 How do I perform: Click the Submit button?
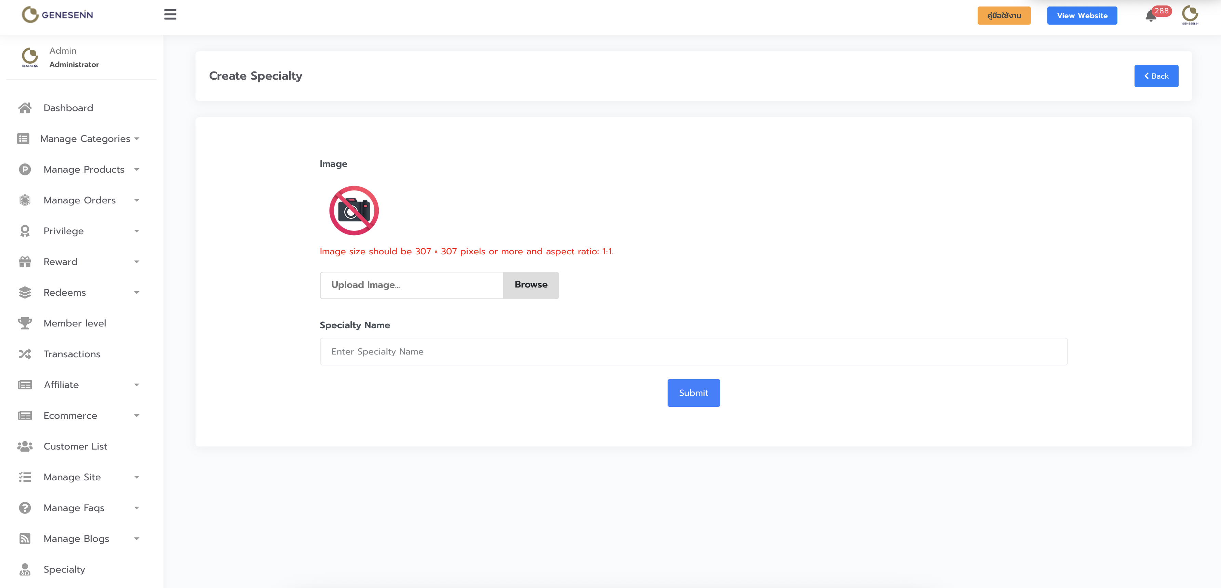tap(693, 393)
